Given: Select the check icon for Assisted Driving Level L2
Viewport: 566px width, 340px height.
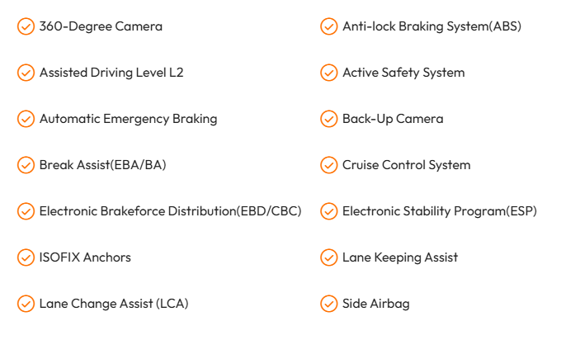Looking at the screenshot, I should [26, 73].
